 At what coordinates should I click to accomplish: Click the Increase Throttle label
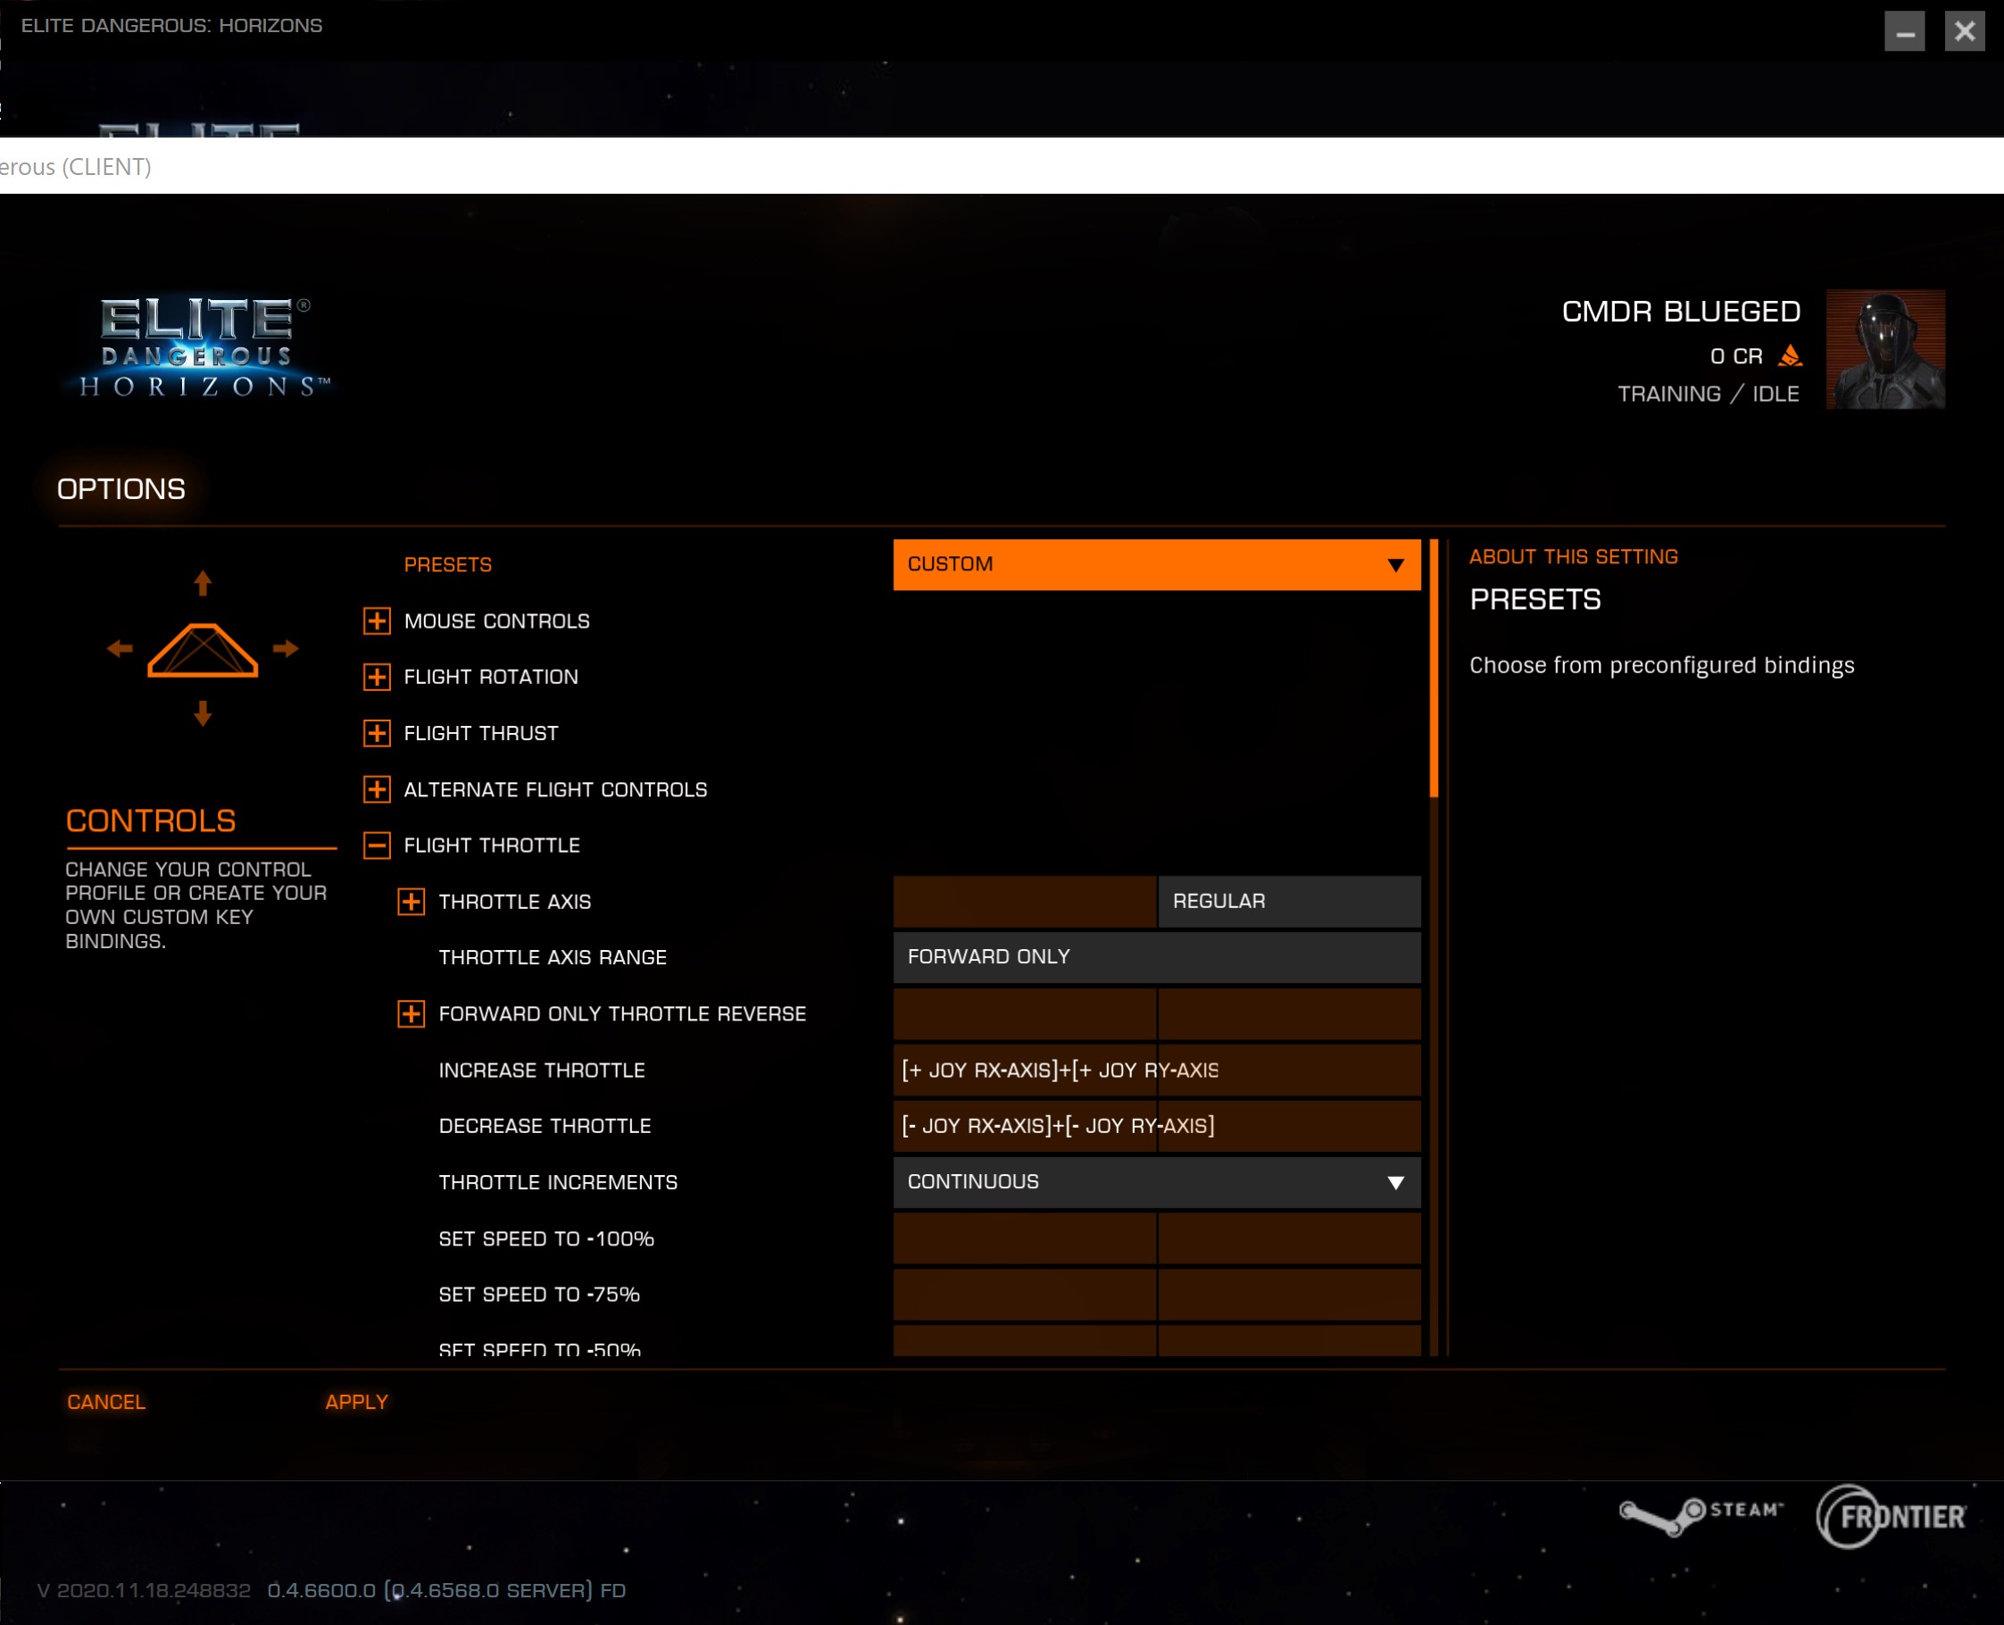[x=542, y=1070]
